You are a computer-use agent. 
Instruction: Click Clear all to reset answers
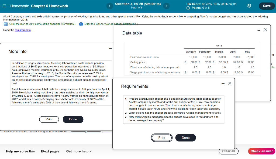click(x=228, y=151)
